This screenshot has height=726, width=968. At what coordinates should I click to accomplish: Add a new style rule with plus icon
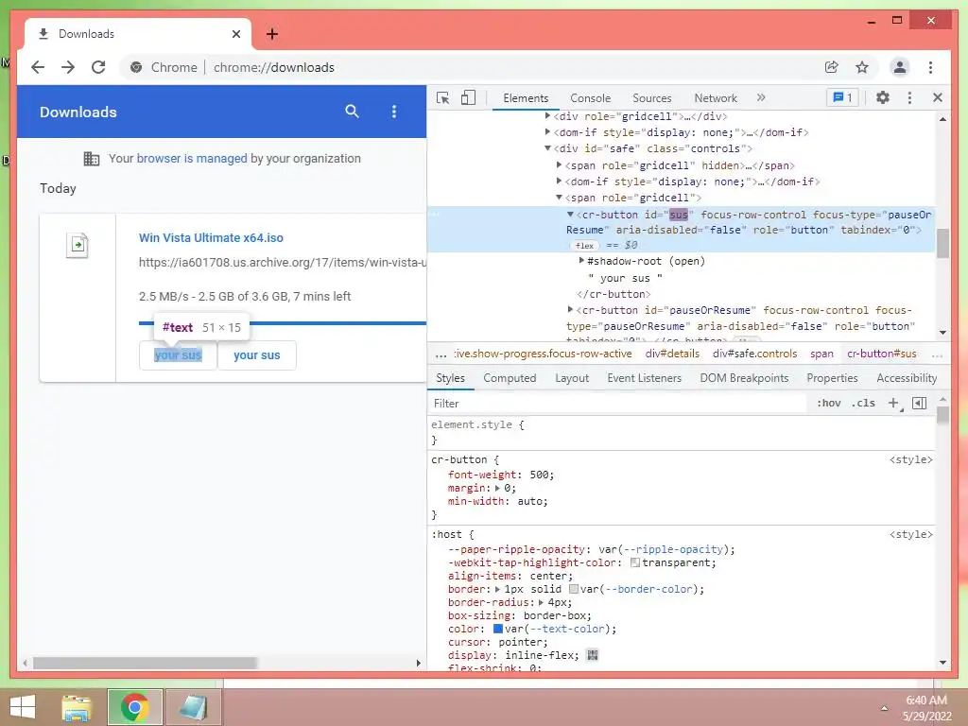click(893, 403)
